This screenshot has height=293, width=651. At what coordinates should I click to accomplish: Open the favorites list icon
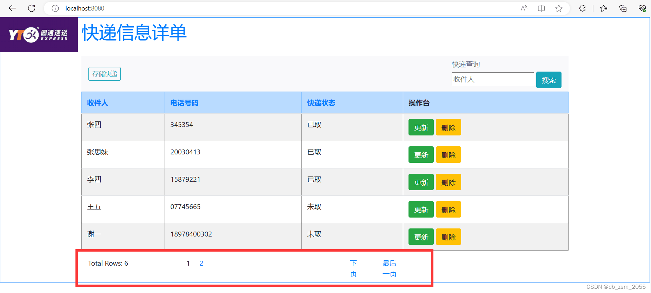tap(604, 8)
